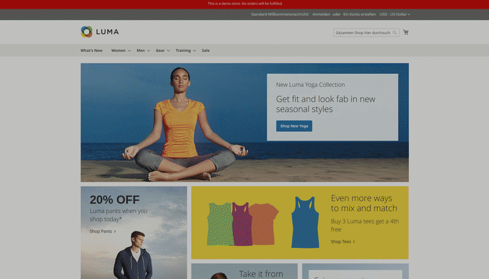
Task: Click the 'Get fit and look fab' headline
Action: [x=326, y=104]
